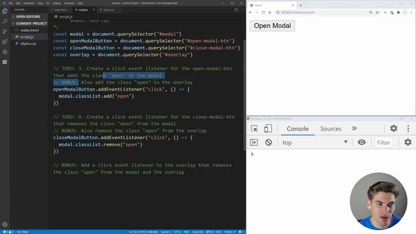Image resolution: width=416 pixels, height=234 pixels.
Task: Show the console sidebar in DevTools
Action: coord(254,142)
